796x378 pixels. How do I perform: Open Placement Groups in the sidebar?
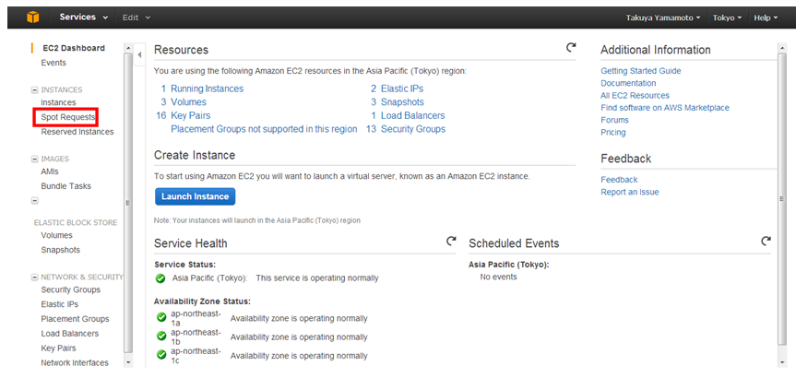click(75, 319)
